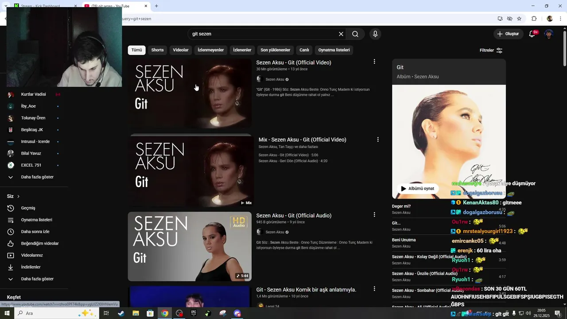Open Chrome profile avatar
567x319 pixels.
(550, 19)
